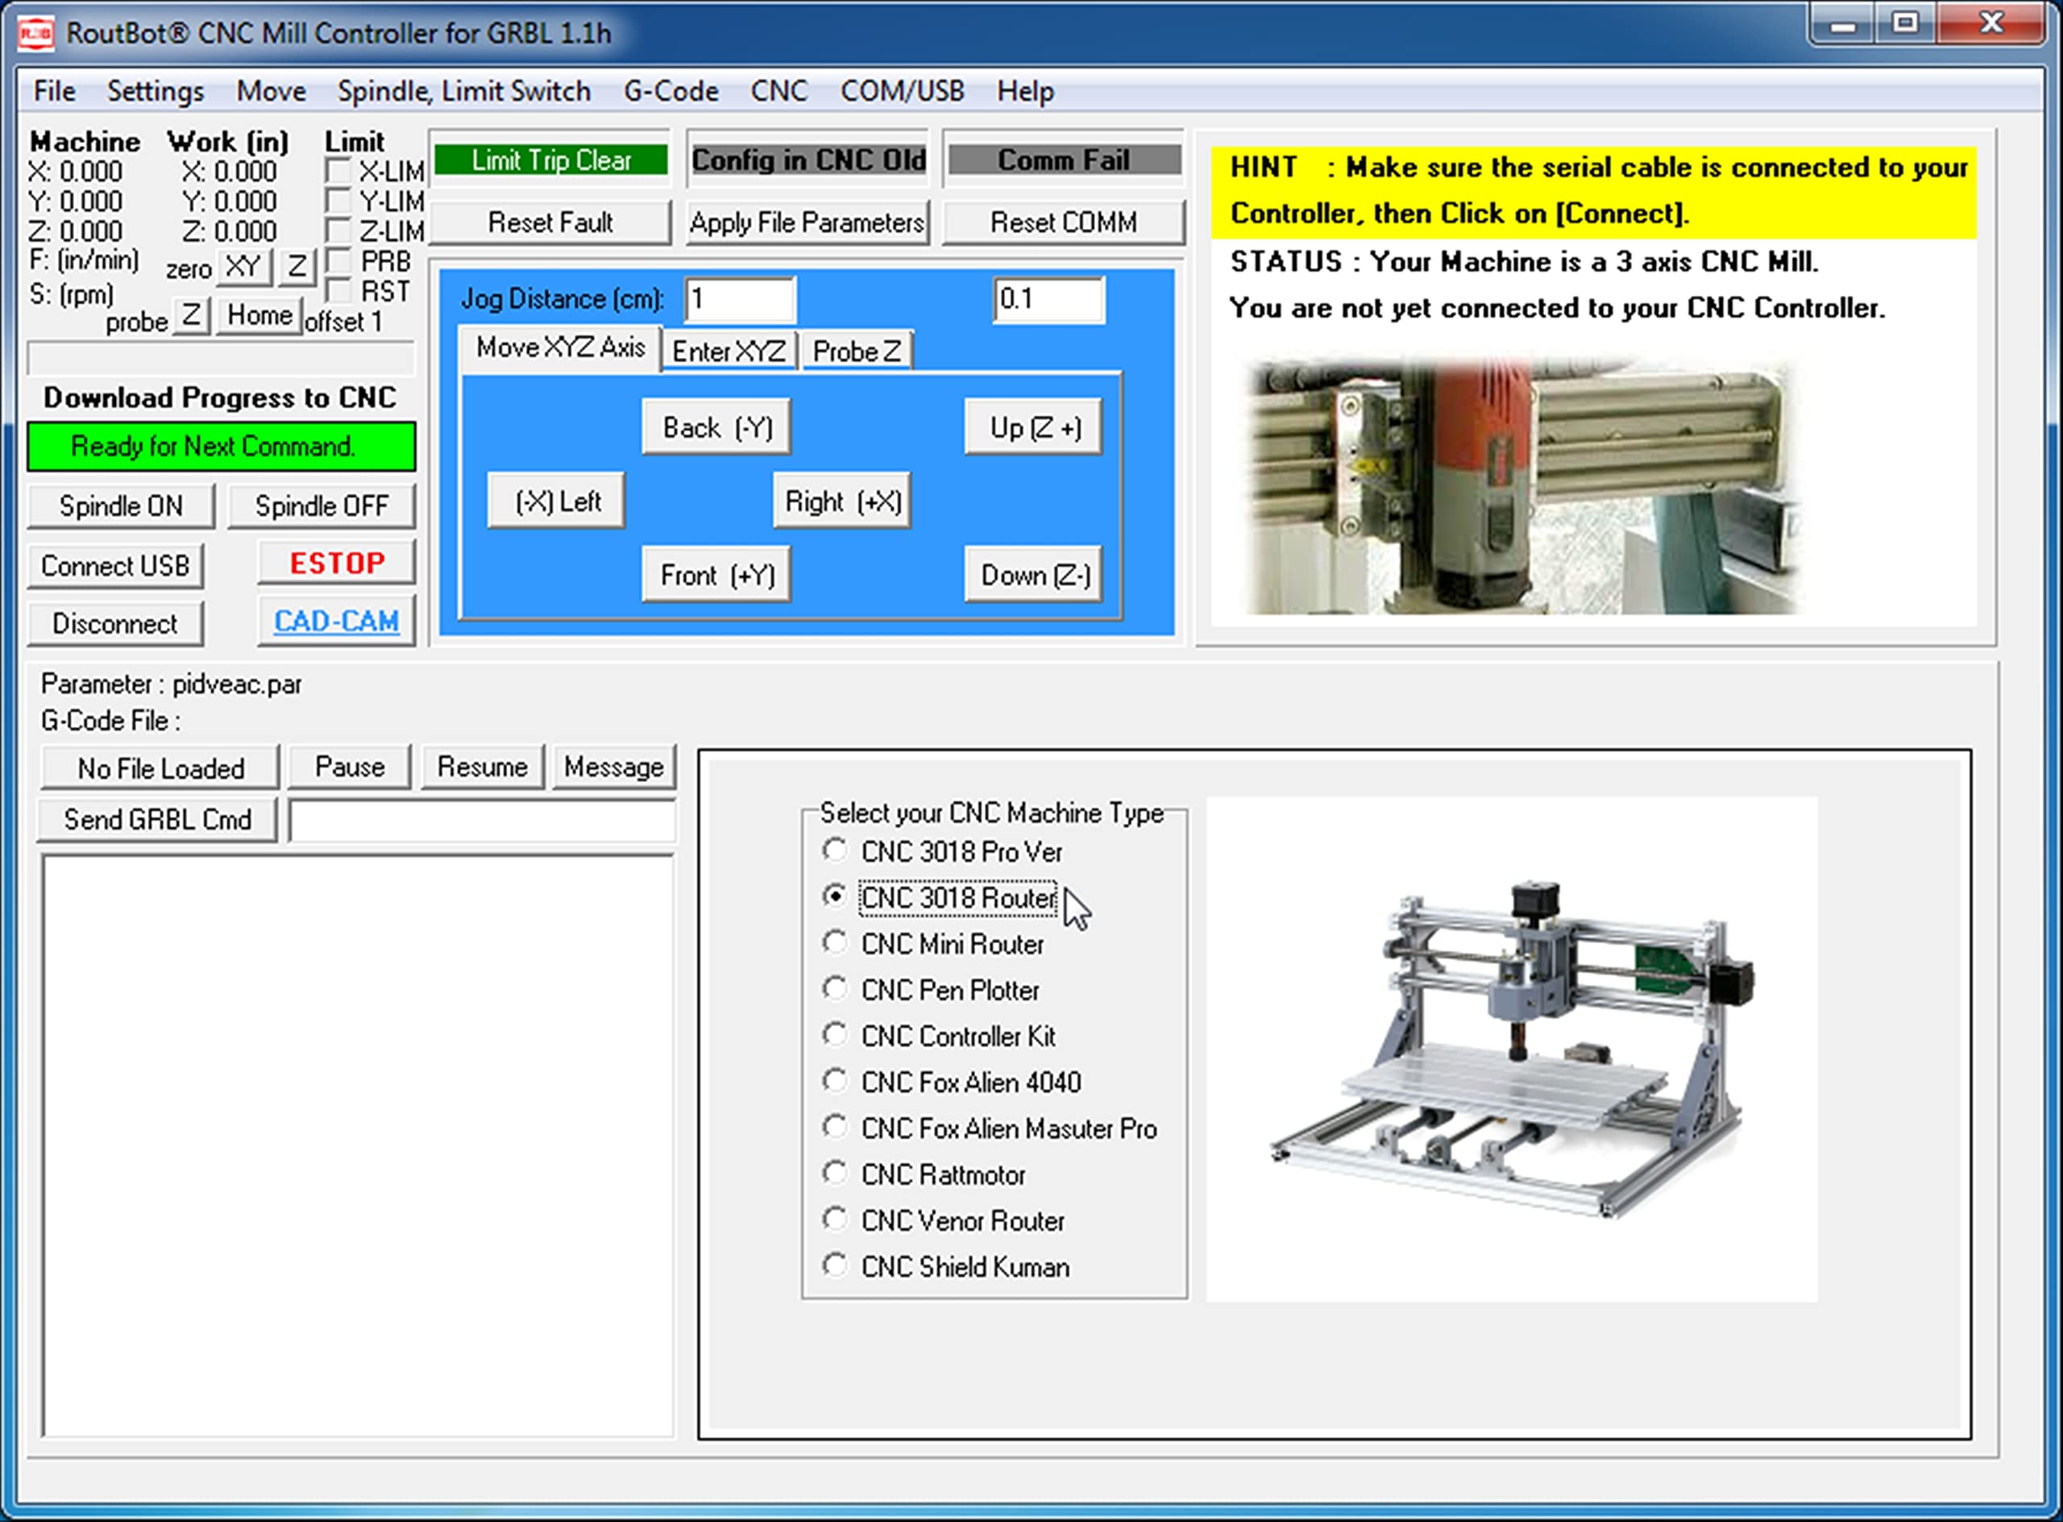Image resolution: width=2063 pixels, height=1522 pixels.
Task: Click the RoutBot app icon in title bar
Action: click(x=36, y=33)
